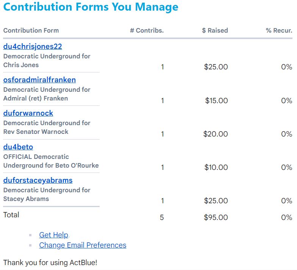Click the % Recur. column header
Viewport: 297px width, 270px height.
279,30
